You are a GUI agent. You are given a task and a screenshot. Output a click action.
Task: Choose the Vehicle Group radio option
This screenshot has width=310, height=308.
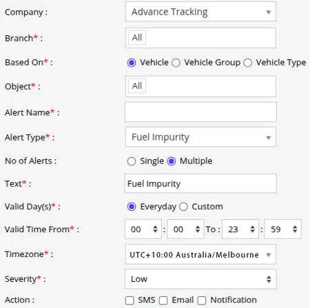(x=176, y=63)
